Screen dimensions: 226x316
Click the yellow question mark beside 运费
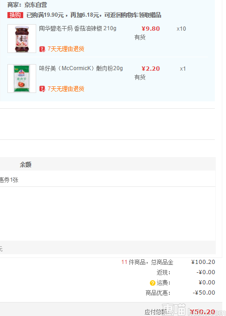pyautogui.click(x=153, y=283)
